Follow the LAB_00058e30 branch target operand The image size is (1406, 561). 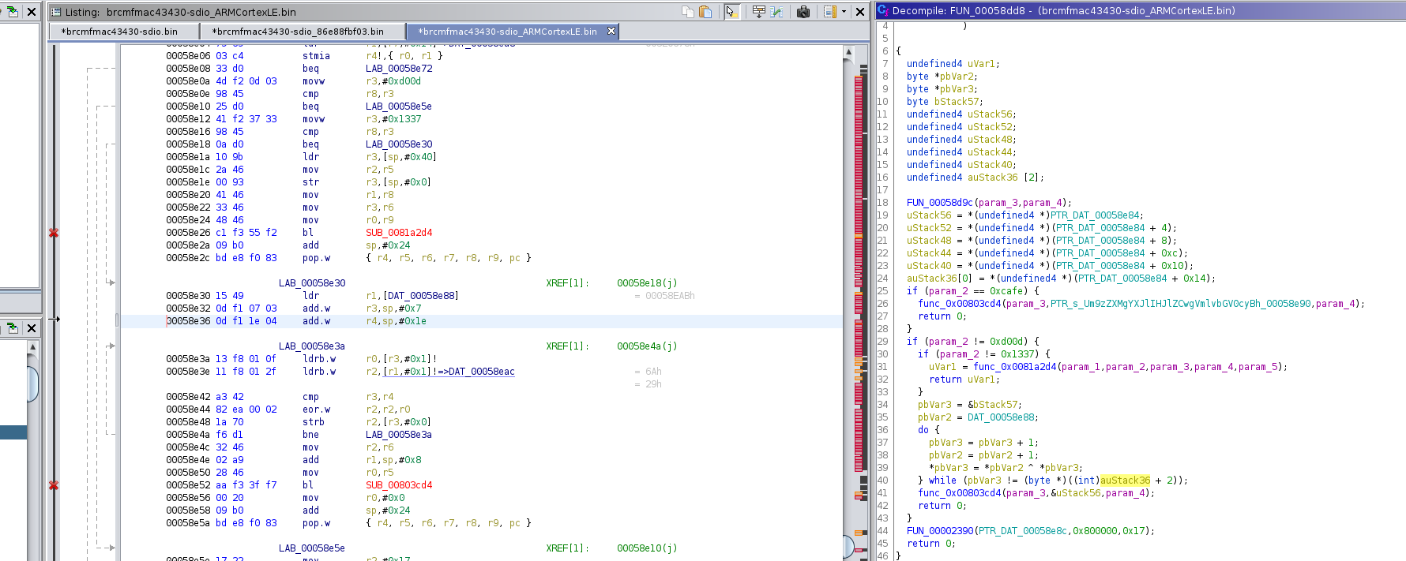click(x=399, y=144)
